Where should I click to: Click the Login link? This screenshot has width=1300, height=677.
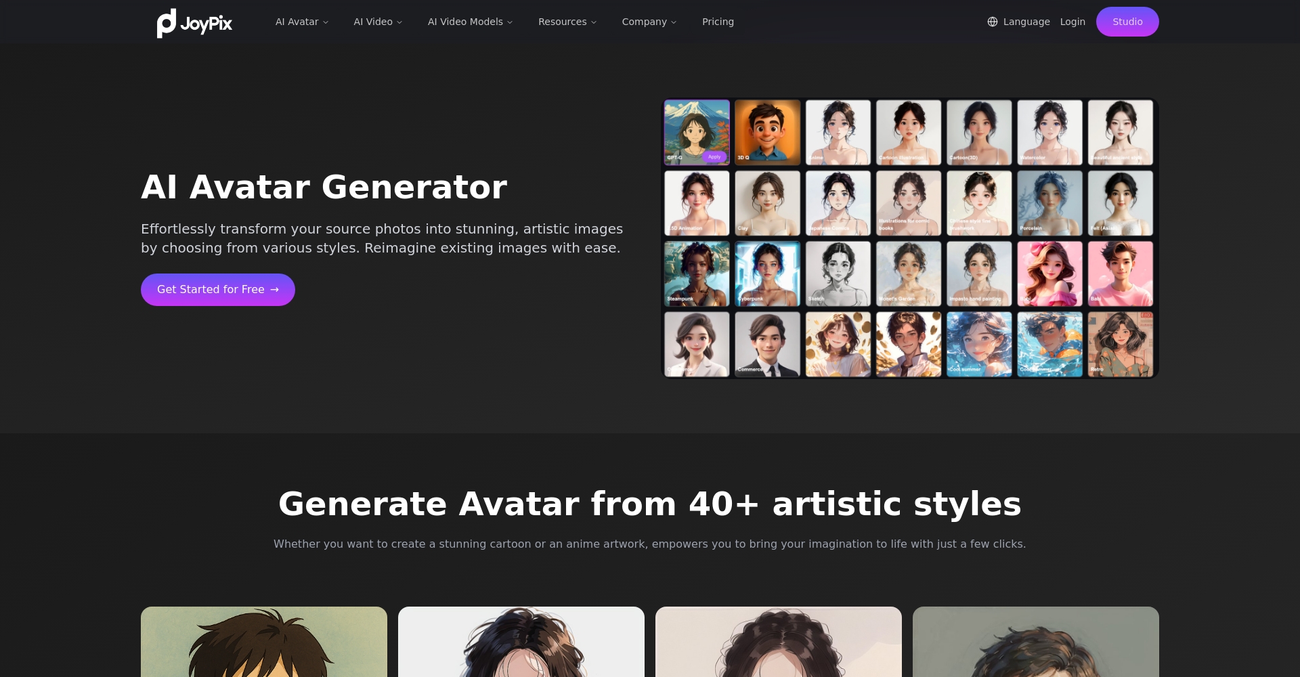click(x=1072, y=22)
